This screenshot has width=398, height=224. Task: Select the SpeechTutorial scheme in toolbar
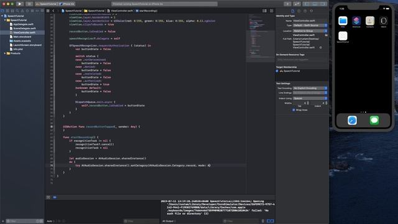(46, 4)
